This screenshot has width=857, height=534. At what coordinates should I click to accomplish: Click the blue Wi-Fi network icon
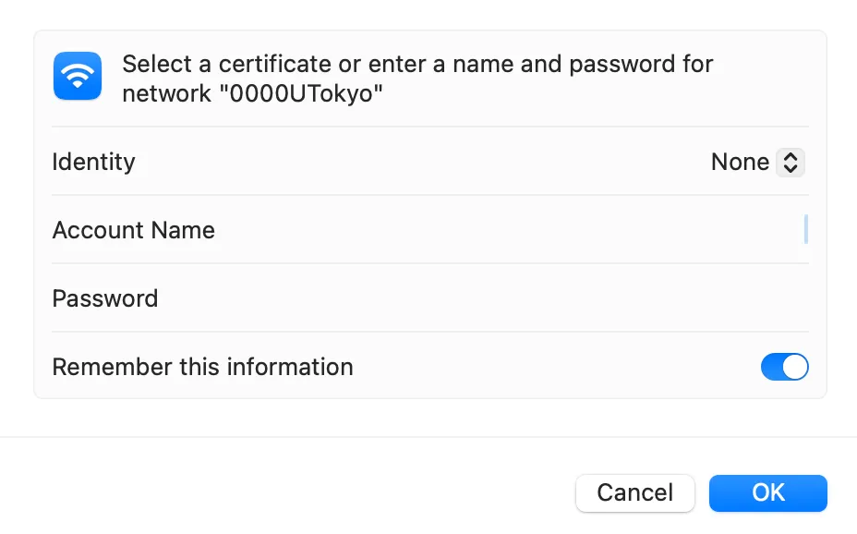click(x=78, y=76)
